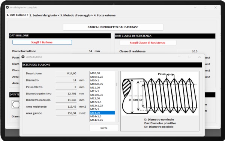The height and width of the screenshot is (141, 225).
Task: Click the Salva button
Action: coord(104,127)
